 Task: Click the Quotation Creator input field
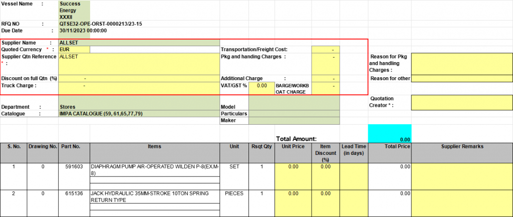pos(461,102)
